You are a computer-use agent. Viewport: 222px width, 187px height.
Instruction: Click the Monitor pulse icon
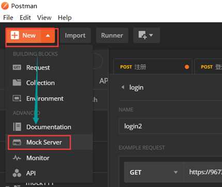[x=17, y=158]
